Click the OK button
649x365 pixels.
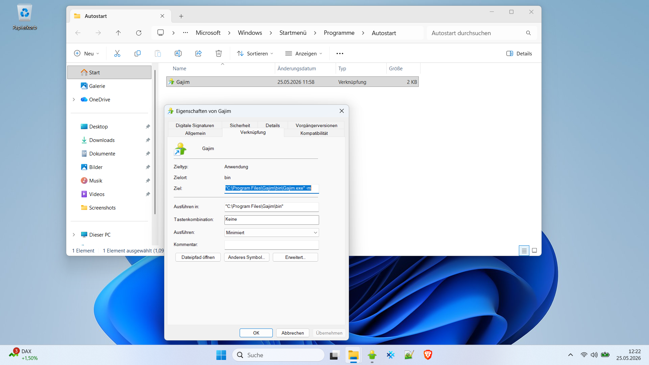256,333
